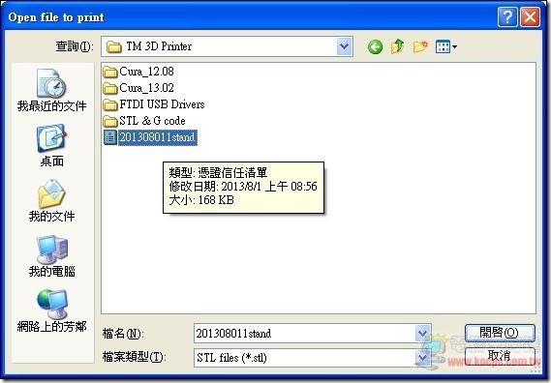Viewport: 551px width, 383px height.
Task: Click the TM 3D Printer folder icon in location box
Action: coord(113,46)
